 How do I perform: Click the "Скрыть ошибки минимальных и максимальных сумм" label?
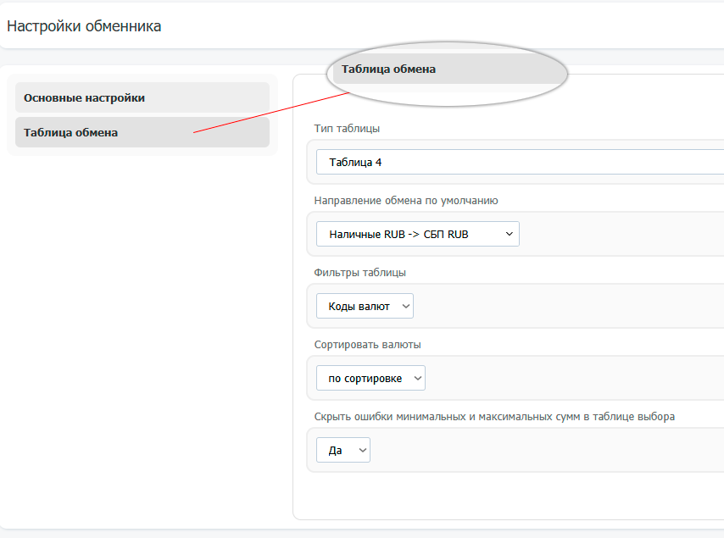click(494, 417)
